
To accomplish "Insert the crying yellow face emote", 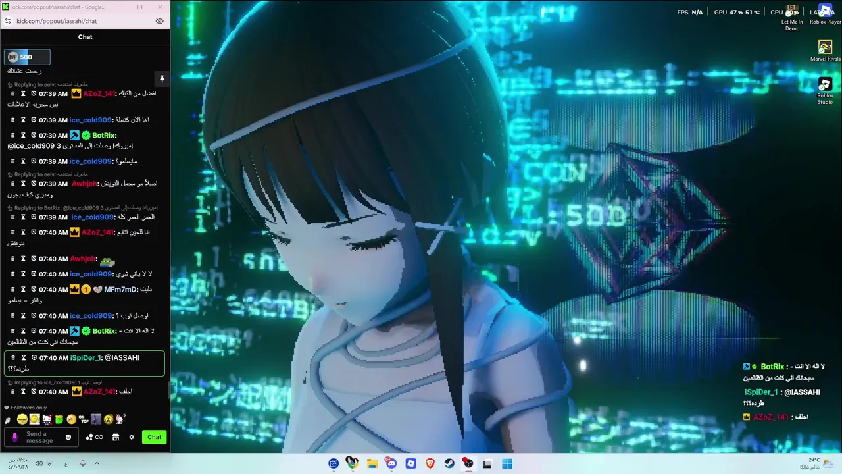I will [x=109, y=419].
